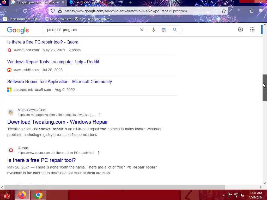Click the Quora result site icon
This screenshot has width=267, height=200.
(11, 150)
